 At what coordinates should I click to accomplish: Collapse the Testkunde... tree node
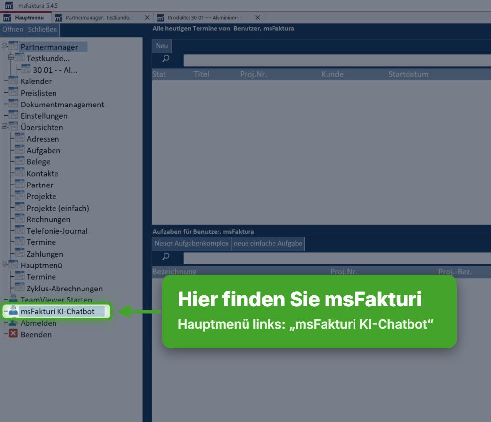pos(11,57)
